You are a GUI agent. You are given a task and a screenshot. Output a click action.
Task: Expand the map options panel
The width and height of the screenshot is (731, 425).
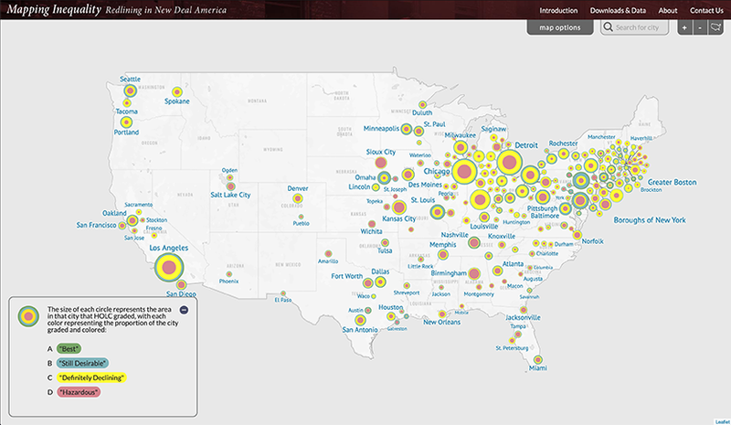click(560, 28)
